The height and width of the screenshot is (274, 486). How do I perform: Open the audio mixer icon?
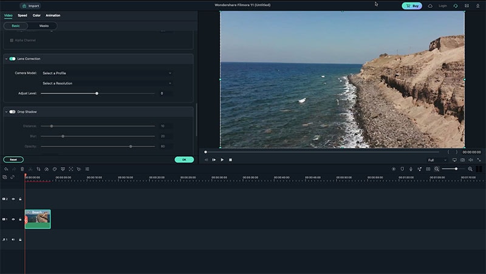tap(419, 169)
